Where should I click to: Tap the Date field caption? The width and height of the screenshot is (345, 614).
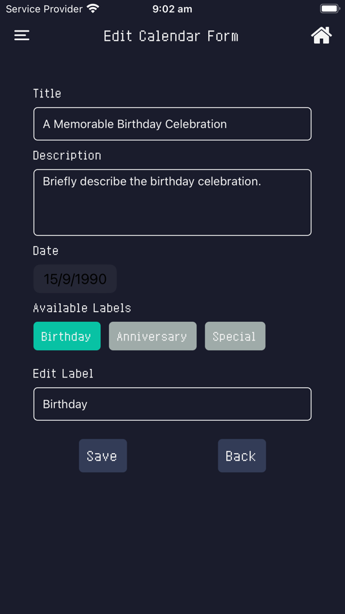point(46,251)
